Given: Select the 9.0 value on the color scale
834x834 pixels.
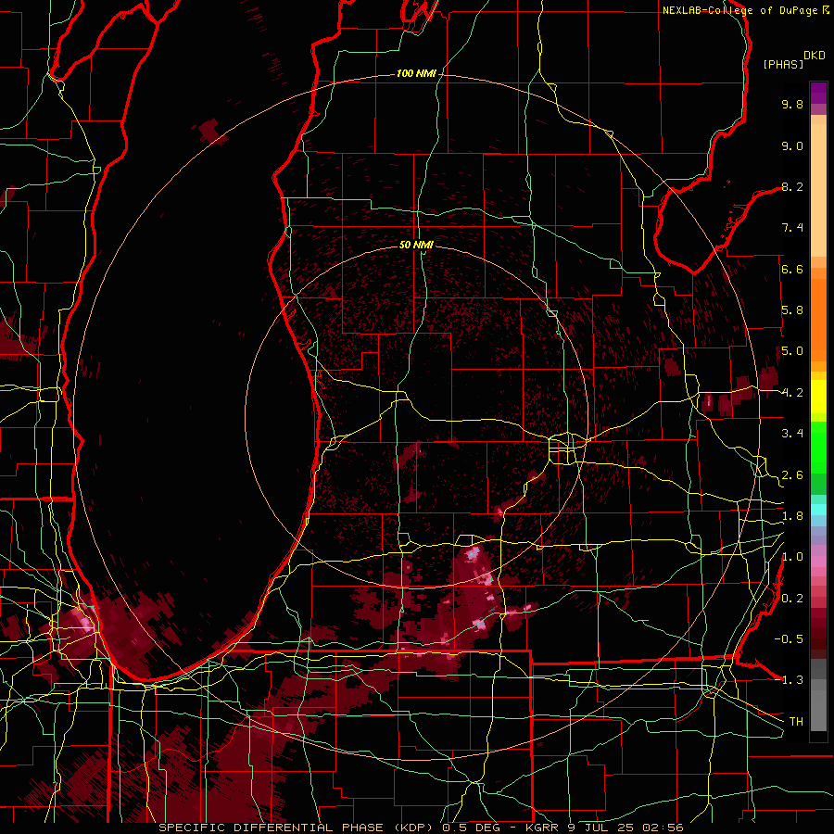Looking at the screenshot, I should 792,146.
